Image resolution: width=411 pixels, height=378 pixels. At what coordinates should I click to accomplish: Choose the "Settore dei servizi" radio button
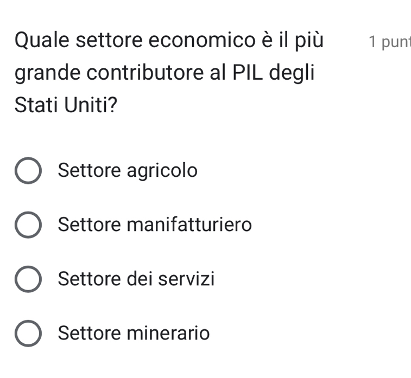click(27, 279)
